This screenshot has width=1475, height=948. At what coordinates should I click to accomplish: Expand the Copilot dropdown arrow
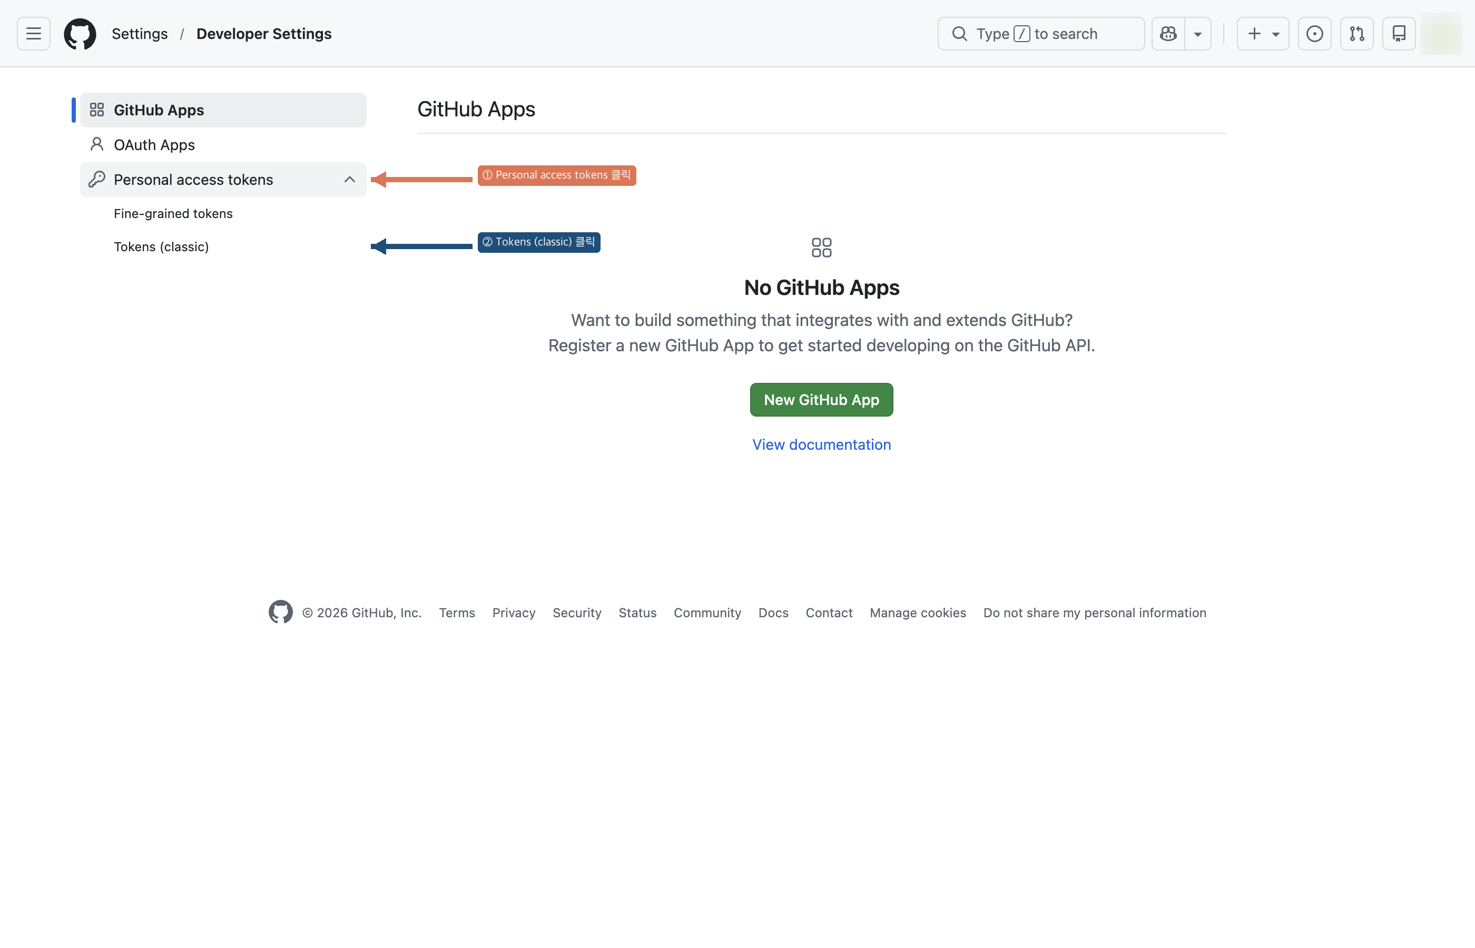pyautogui.click(x=1198, y=34)
